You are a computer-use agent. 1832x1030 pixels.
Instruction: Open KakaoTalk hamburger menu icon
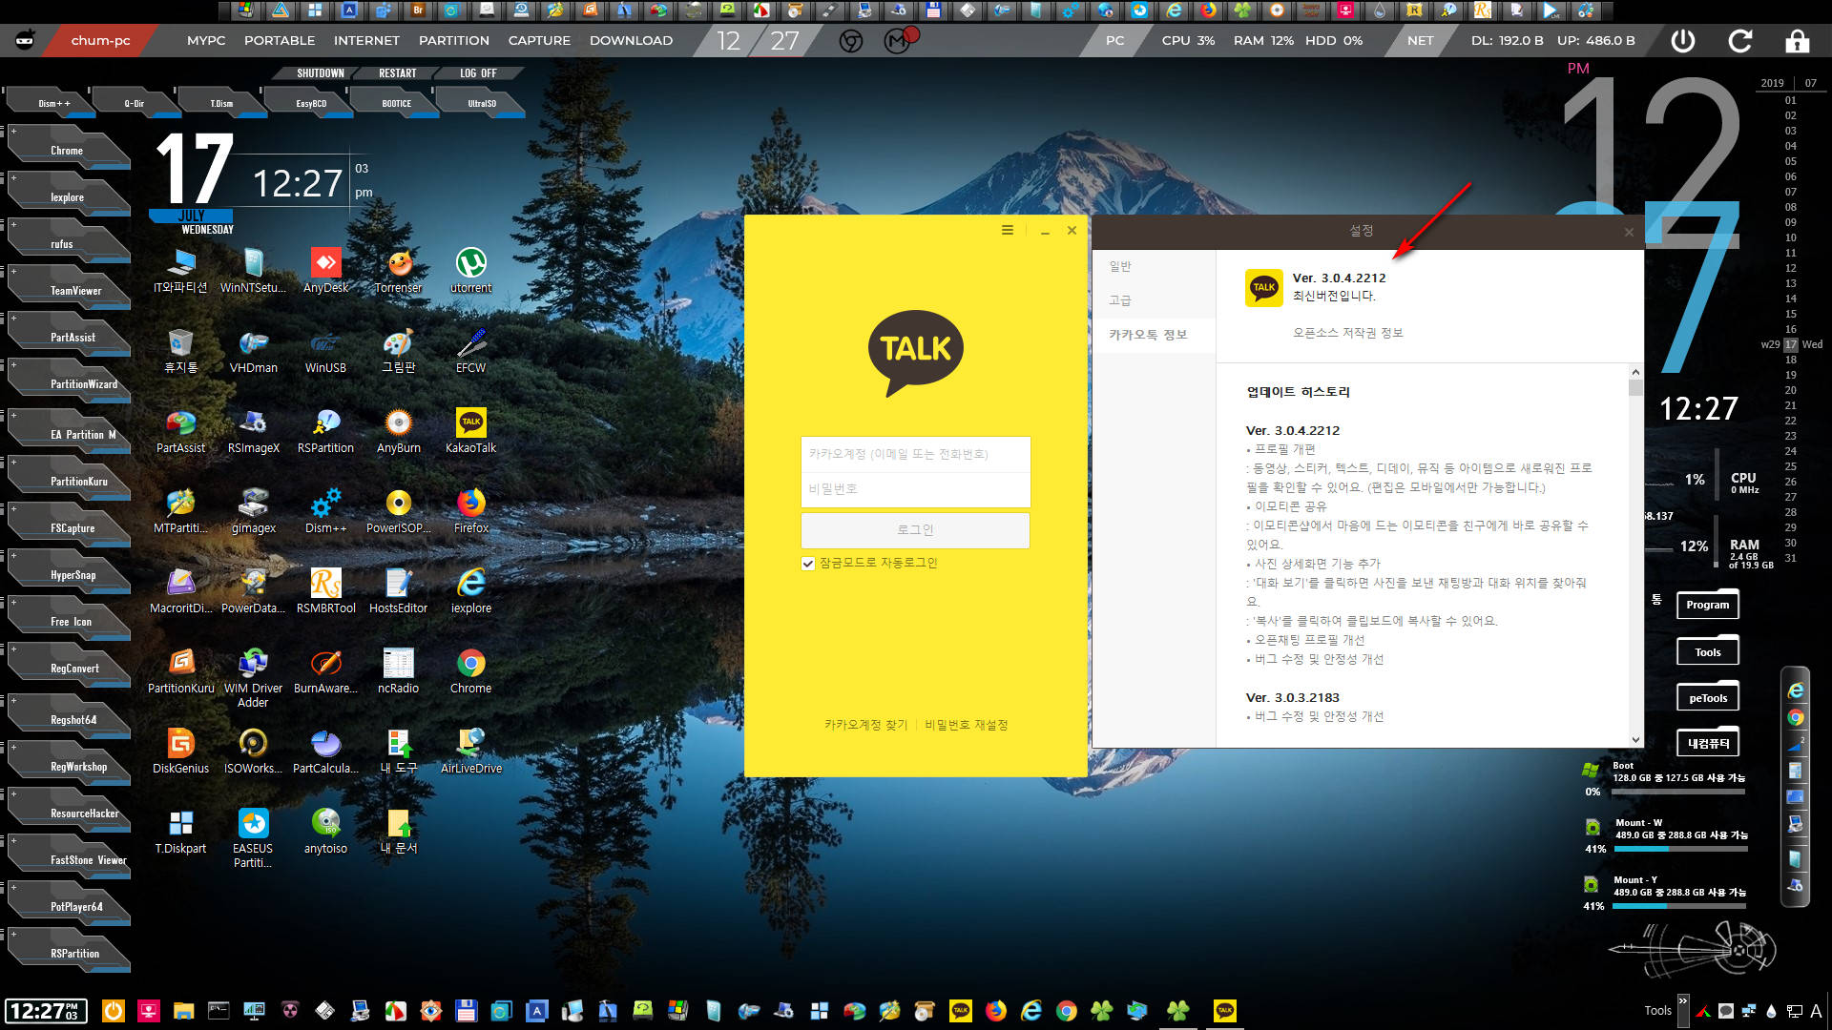(x=1007, y=230)
